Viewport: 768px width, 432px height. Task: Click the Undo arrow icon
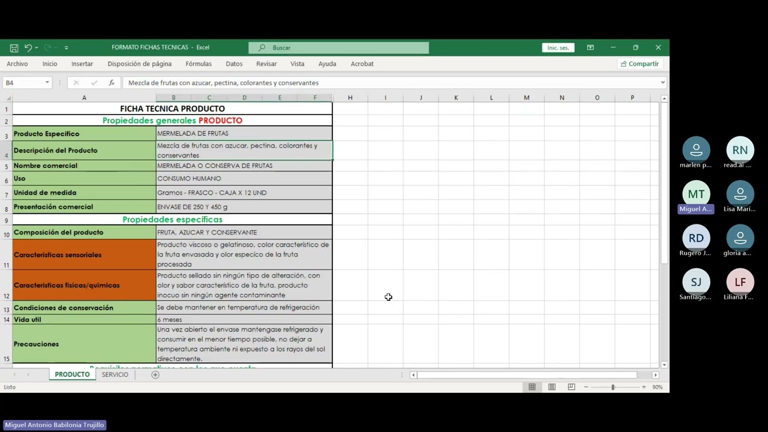pyautogui.click(x=28, y=47)
